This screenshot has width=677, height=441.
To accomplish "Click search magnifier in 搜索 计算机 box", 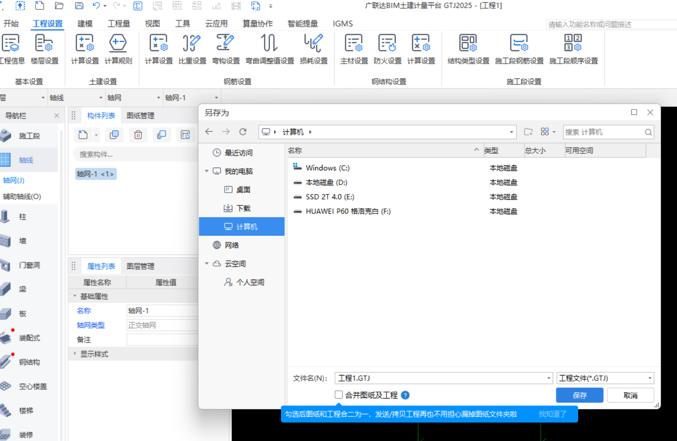I will (648, 132).
